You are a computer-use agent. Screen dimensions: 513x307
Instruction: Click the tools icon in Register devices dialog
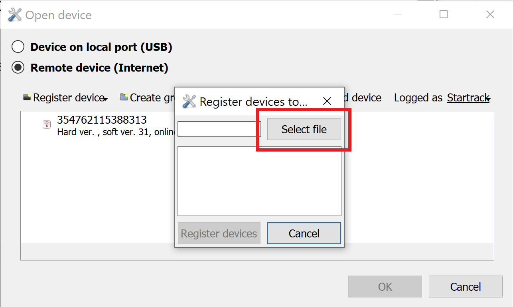pyautogui.click(x=189, y=101)
